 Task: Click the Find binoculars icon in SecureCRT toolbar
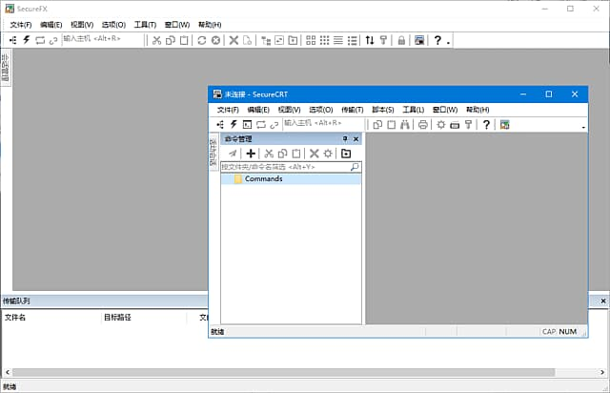(x=405, y=124)
